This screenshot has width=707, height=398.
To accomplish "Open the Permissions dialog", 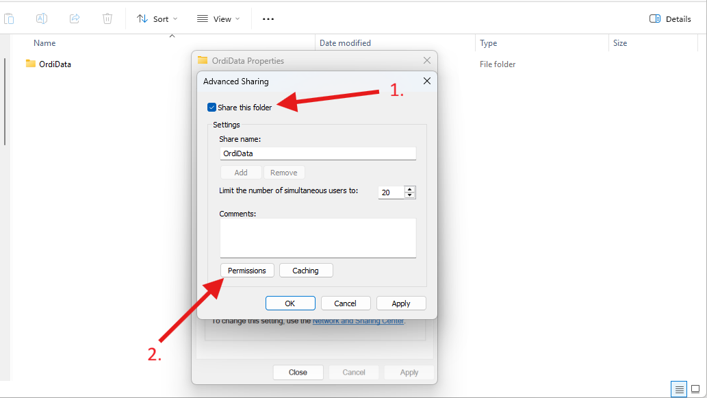I will (247, 271).
